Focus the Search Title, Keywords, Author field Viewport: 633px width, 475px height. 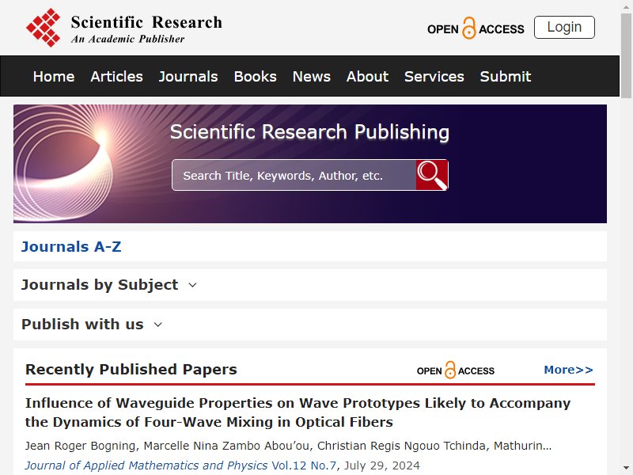pos(294,175)
